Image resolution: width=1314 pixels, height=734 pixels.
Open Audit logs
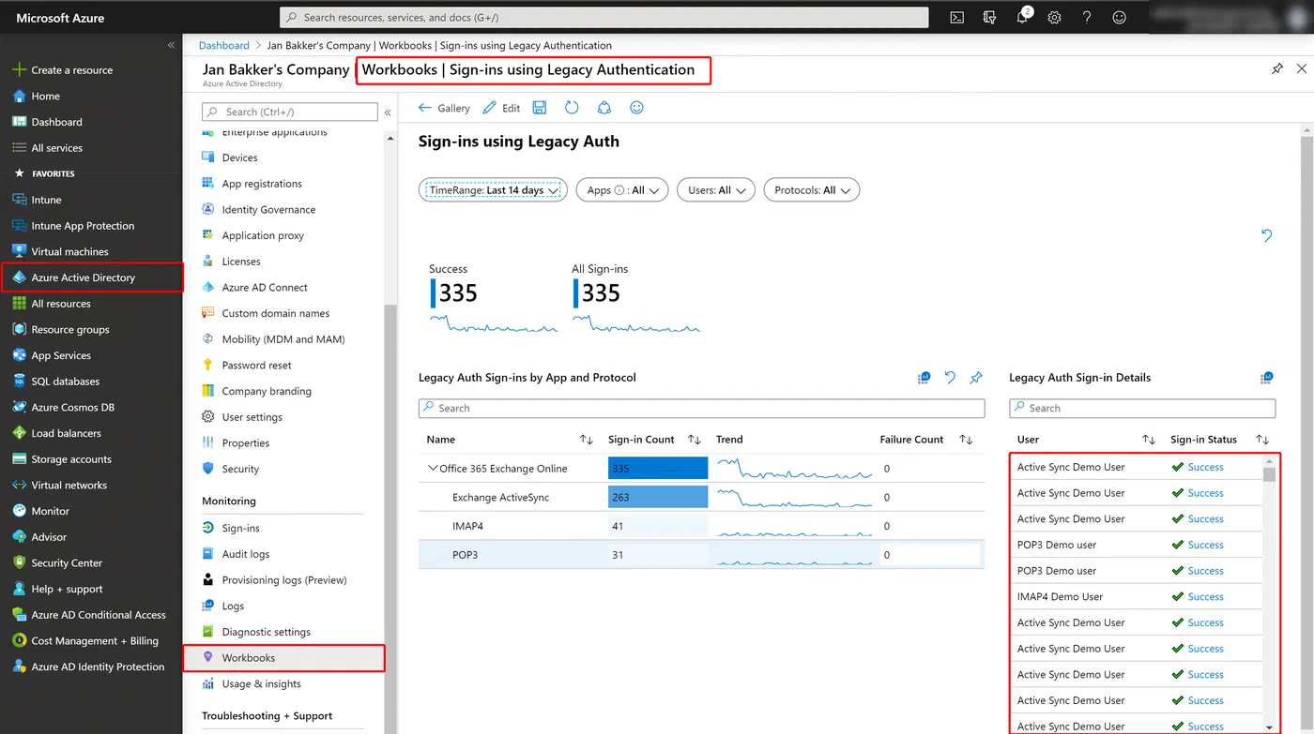(246, 554)
